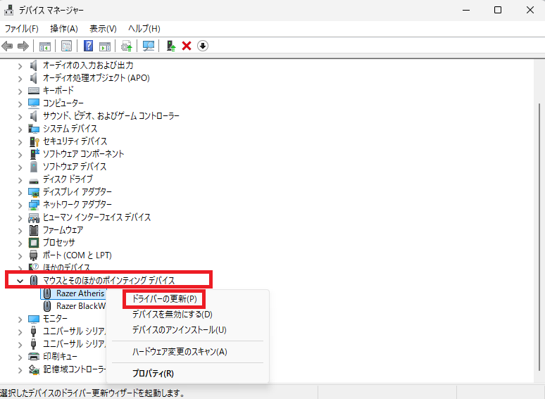Screen dimensions: 545x399
Task: Select the ほかのデバイス row
Action: coord(66,267)
